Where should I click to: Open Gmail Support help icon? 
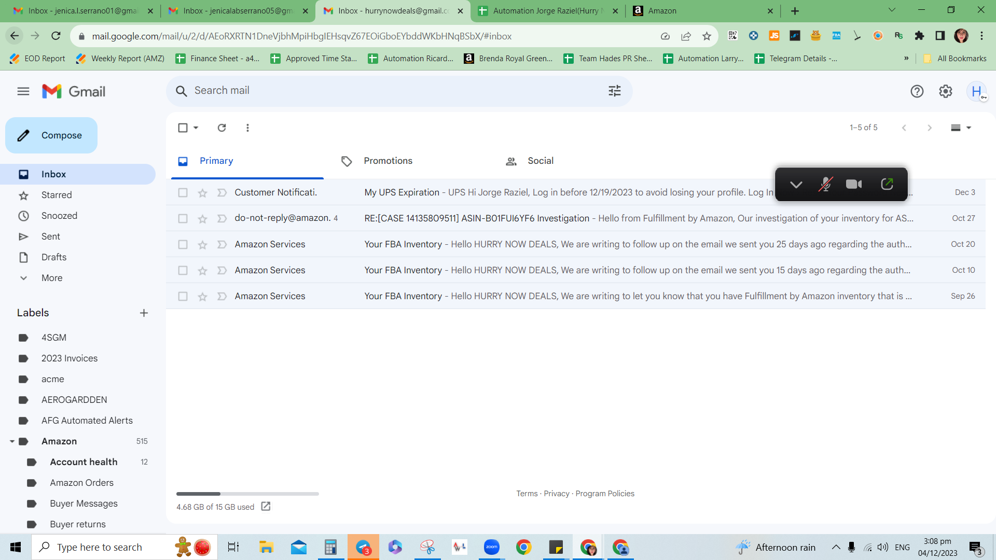(917, 91)
